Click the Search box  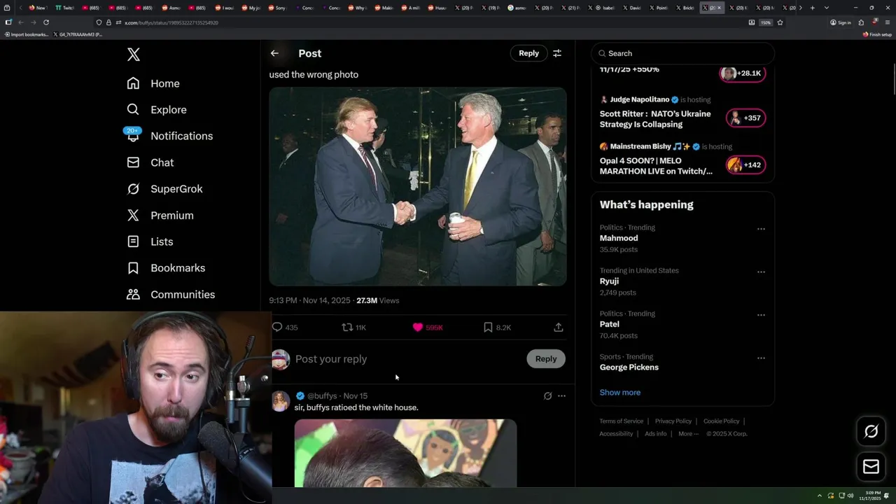(x=682, y=53)
